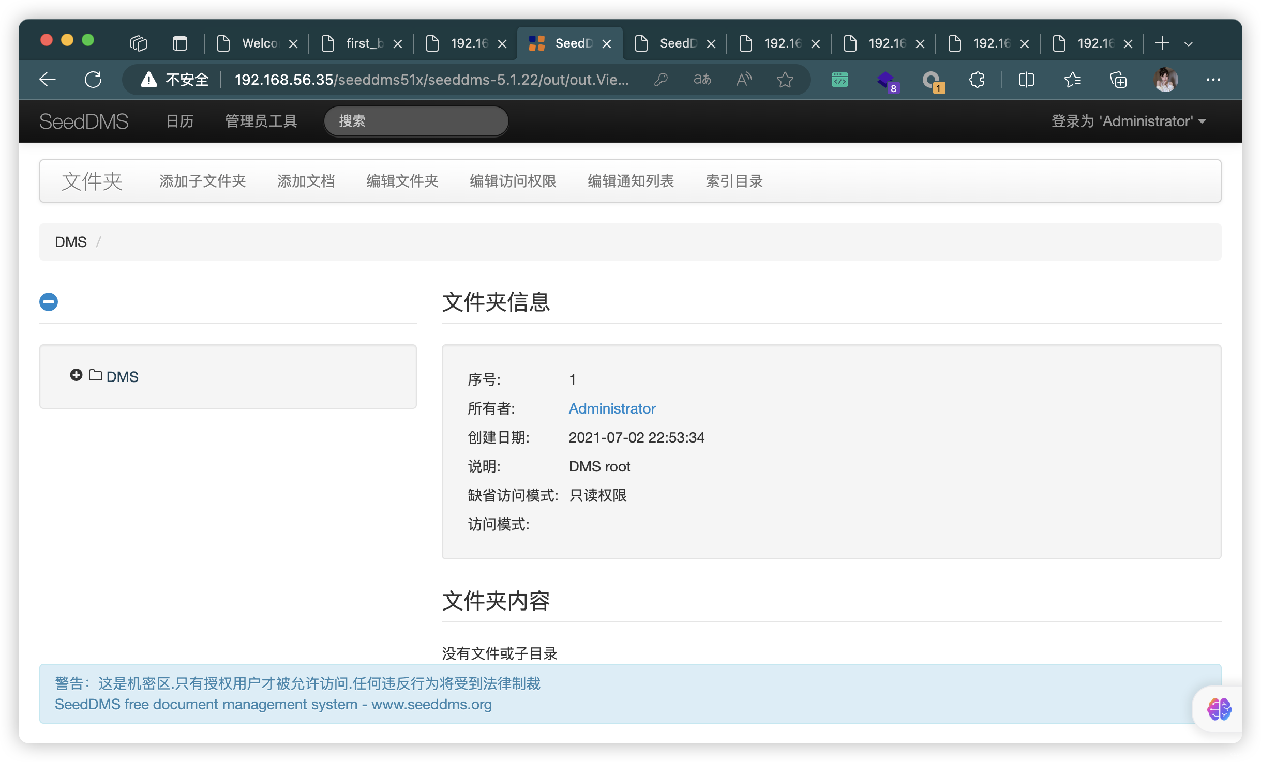Open the favorites list icon

click(1073, 80)
